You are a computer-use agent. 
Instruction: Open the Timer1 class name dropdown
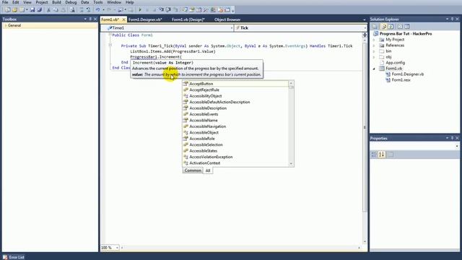(232, 27)
